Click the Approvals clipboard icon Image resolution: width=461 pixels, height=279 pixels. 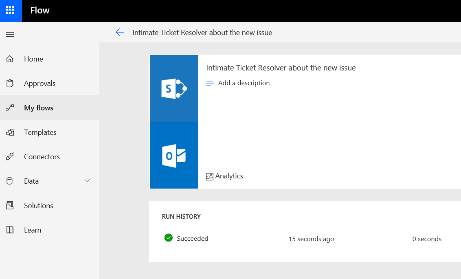tap(10, 83)
